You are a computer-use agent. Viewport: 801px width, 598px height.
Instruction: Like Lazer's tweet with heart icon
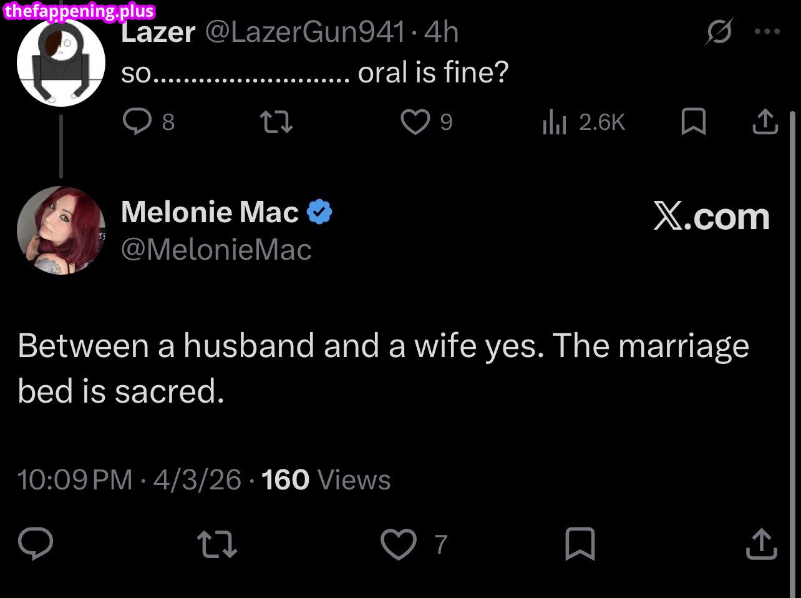click(415, 122)
